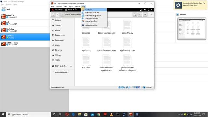Viewport: 208px width, 117px height.
Task: Click the GNOME Files forward arrow
Action: [x=57, y=14]
